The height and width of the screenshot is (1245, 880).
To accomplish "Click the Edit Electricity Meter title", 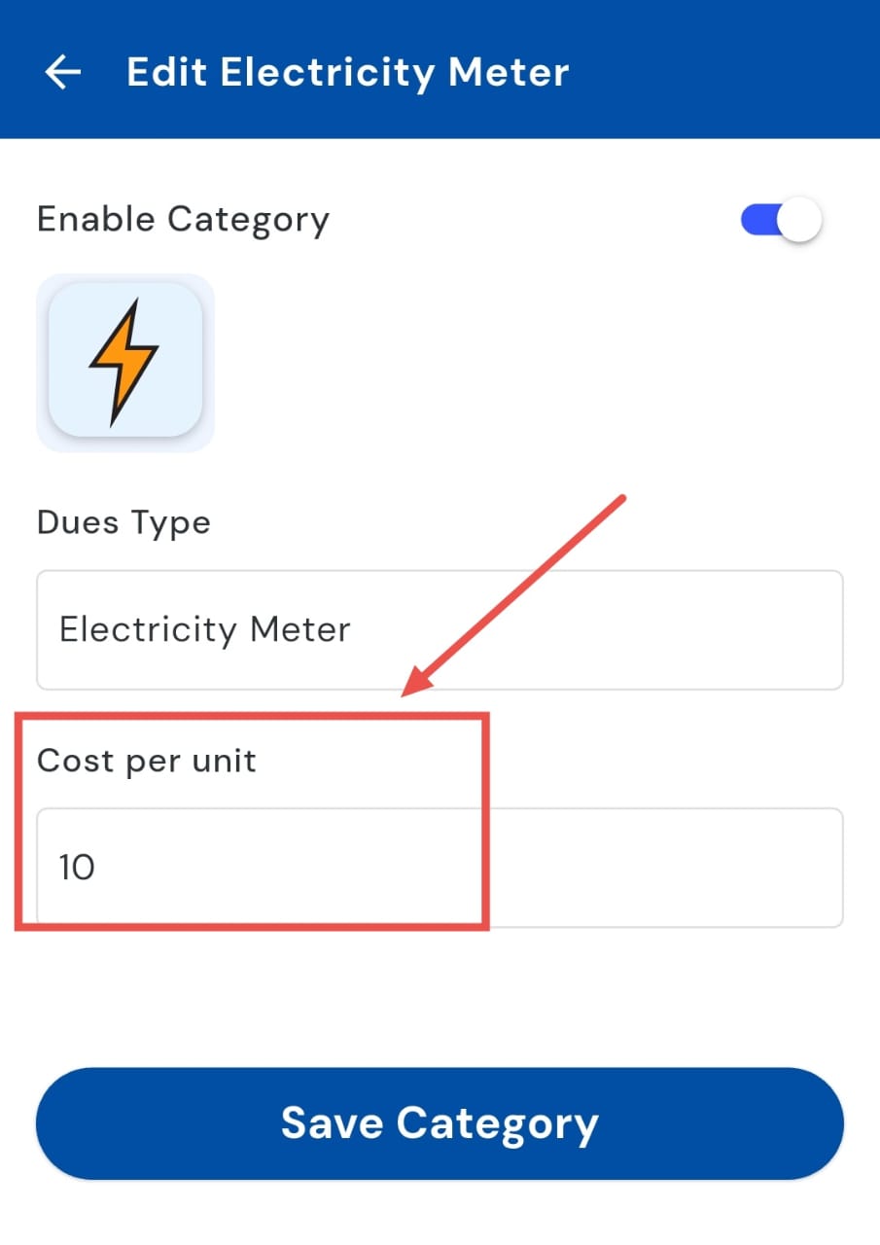I will coord(347,73).
